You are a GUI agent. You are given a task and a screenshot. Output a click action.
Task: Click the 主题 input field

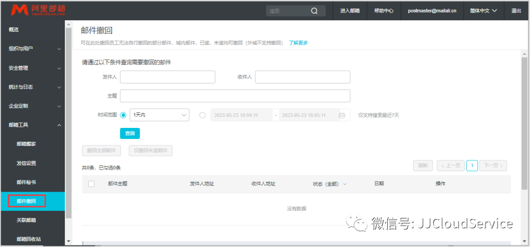coord(235,96)
